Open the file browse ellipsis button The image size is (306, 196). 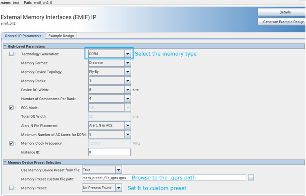click(251, 177)
